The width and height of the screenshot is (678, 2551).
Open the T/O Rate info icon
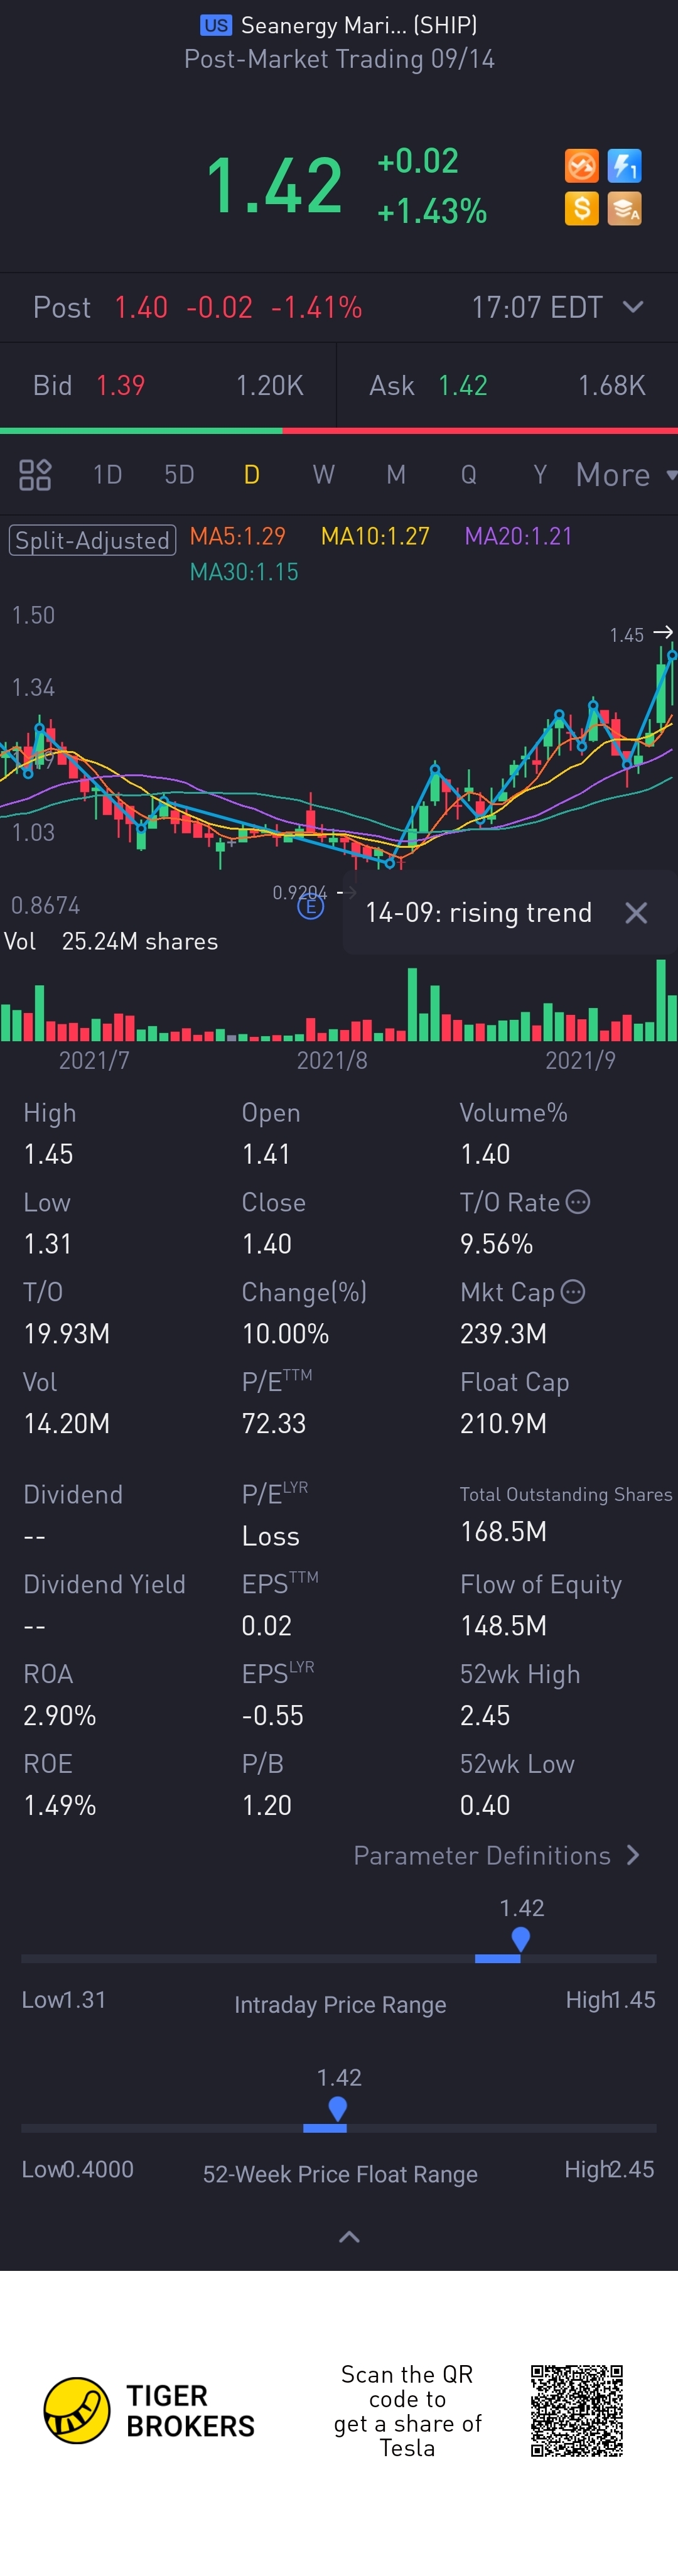578,1202
